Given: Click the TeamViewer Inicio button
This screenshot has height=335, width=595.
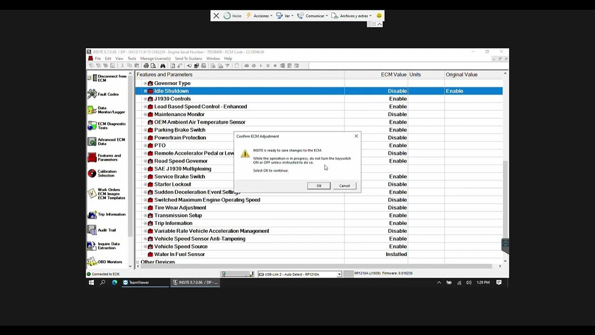Looking at the screenshot, I should (232, 16).
